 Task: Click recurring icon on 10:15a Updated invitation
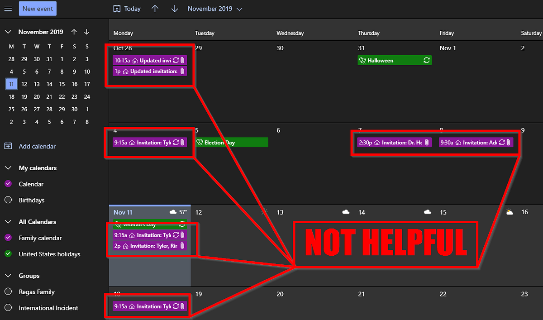[176, 60]
